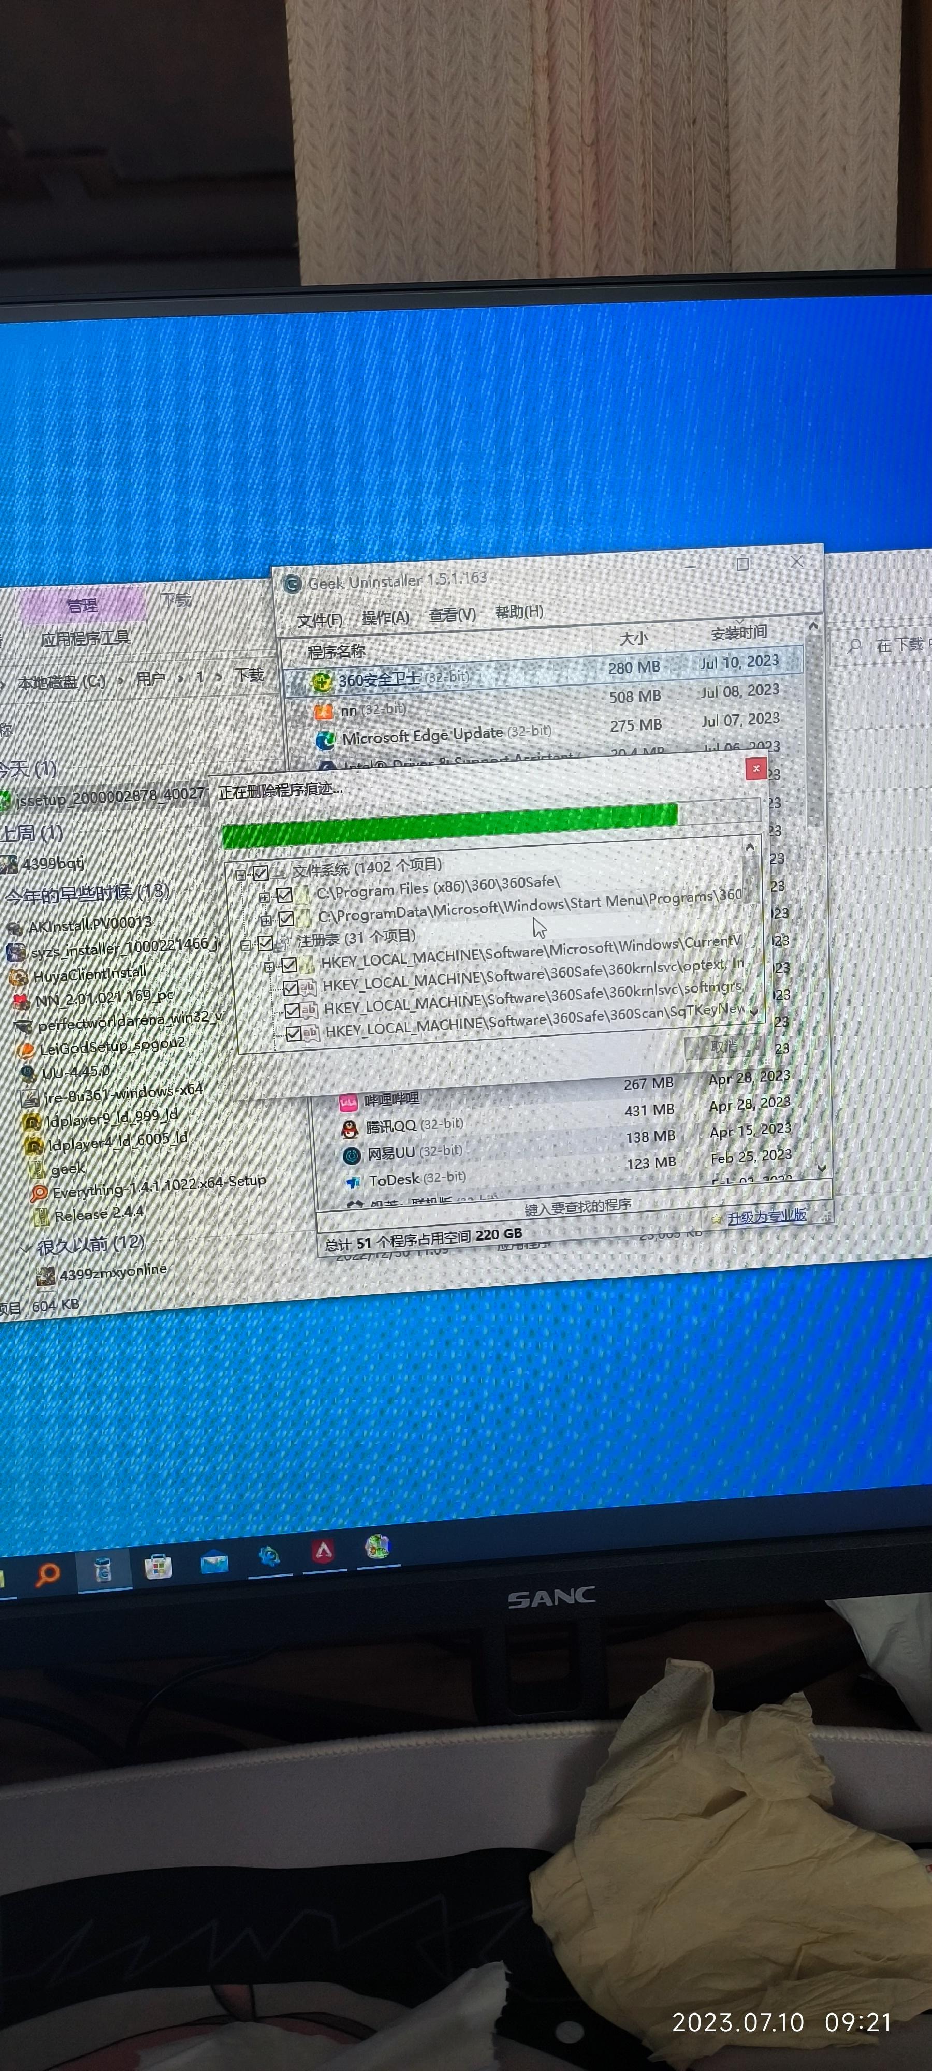The image size is (932, 2071).
Task: Click Geek Uninstaller taskbar icon
Action: pyautogui.click(x=103, y=1570)
